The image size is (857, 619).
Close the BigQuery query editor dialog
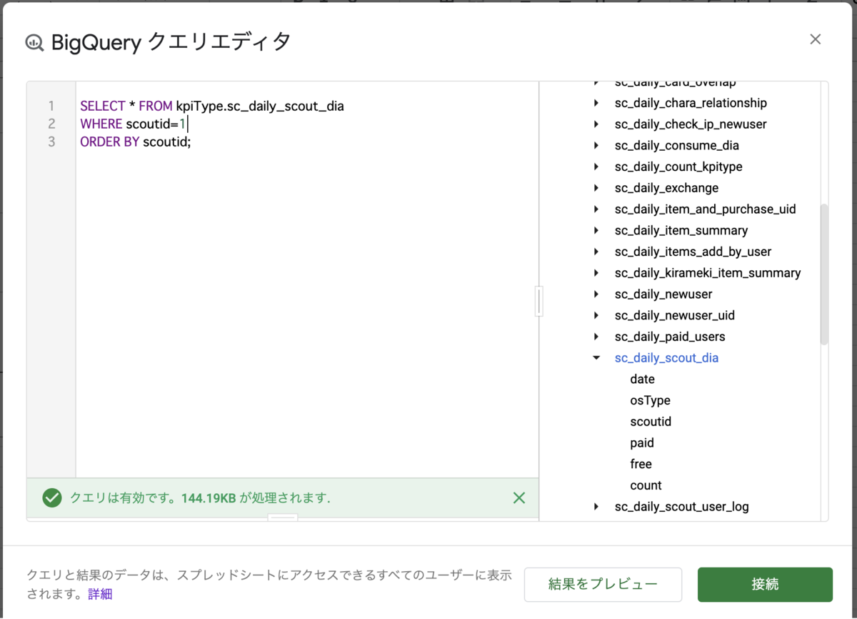[x=816, y=39]
